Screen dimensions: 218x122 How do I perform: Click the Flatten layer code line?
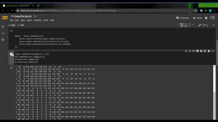pyautogui.click(x=42, y=39)
